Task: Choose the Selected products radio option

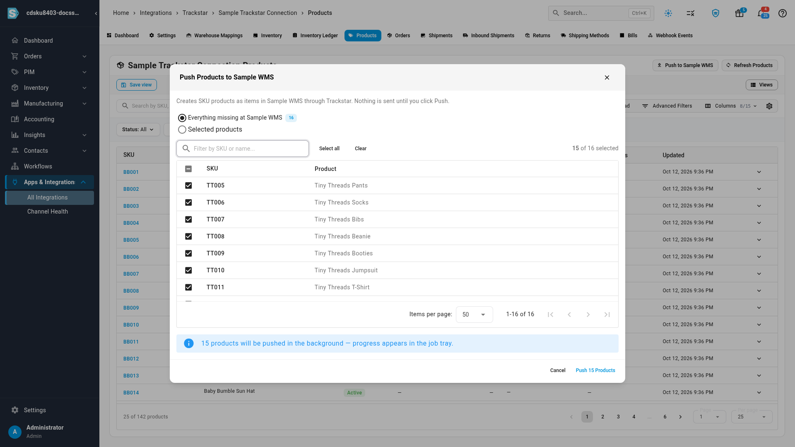Action: [x=182, y=130]
